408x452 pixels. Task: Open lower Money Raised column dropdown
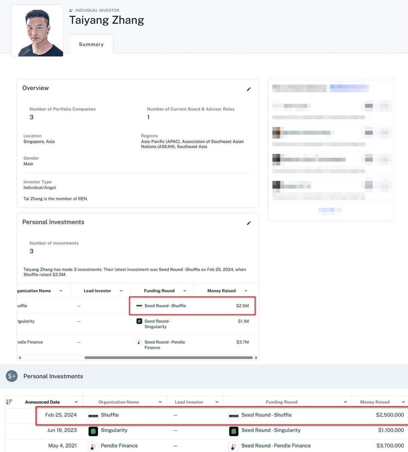(403, 402)
